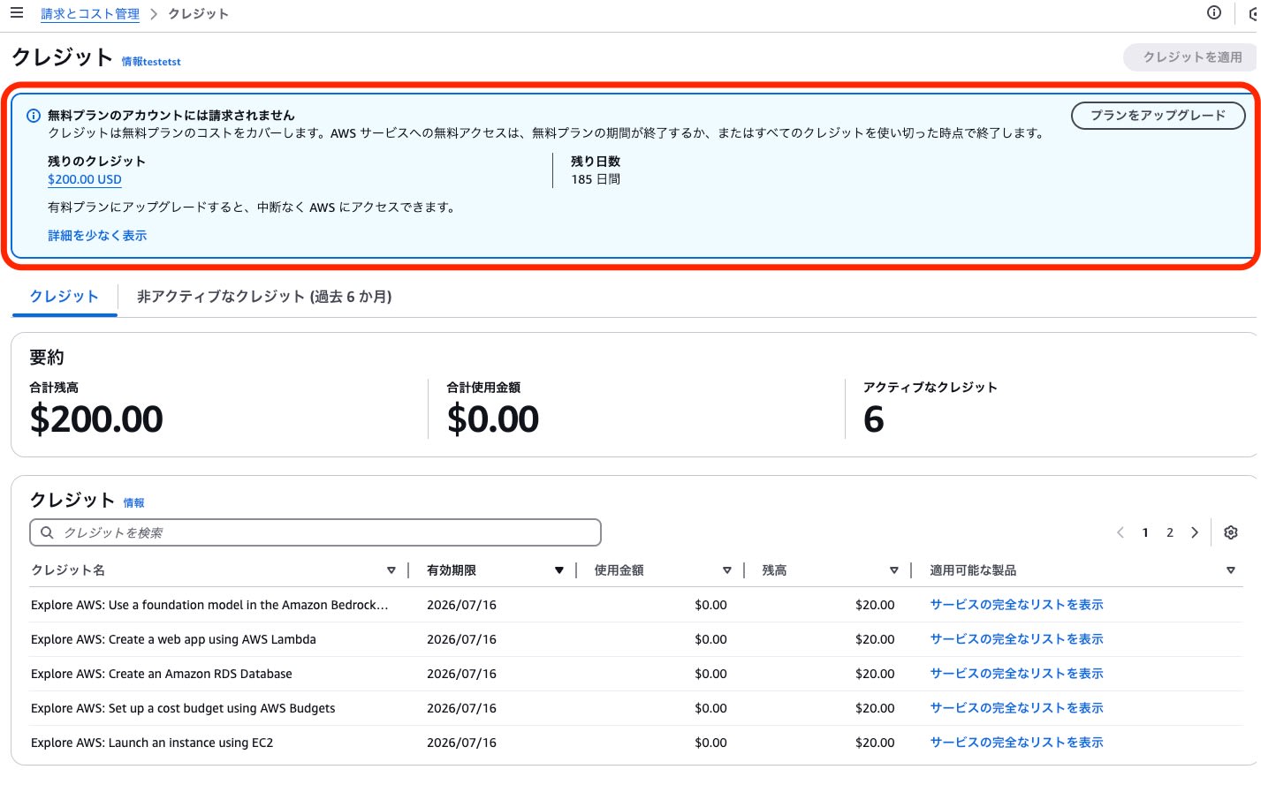Click 2026/07/16 date in AWS Budgets row
The width and height of the screenshot is (1261, 792).
[461, 708]
